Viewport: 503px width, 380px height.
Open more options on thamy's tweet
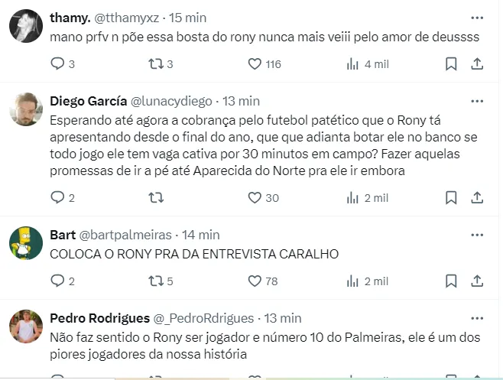476,16
